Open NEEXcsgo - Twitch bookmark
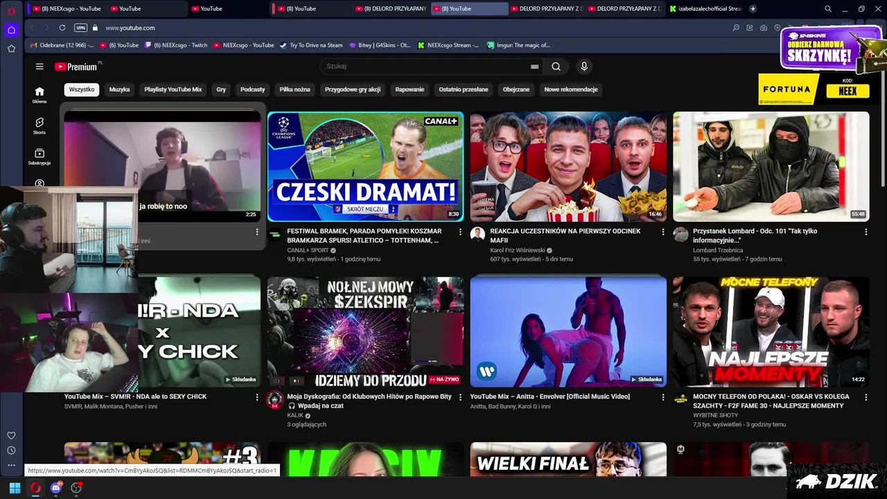 (176, 45)
